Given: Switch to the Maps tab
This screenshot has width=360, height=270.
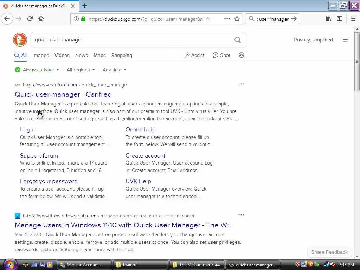Looking at the screenshot, I should pos(99,55).
